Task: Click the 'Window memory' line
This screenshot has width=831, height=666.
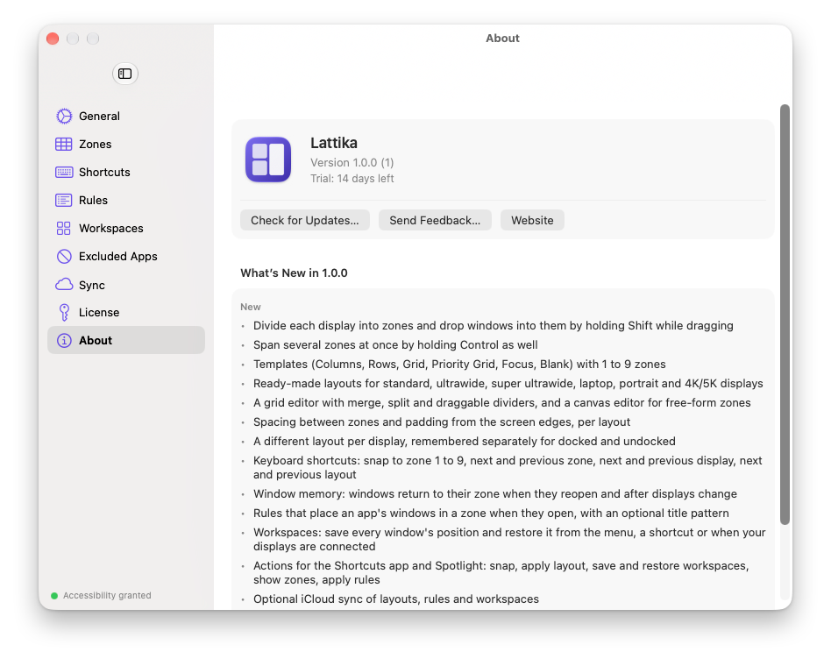Action: pyautogui.click(x=495, y=494)
